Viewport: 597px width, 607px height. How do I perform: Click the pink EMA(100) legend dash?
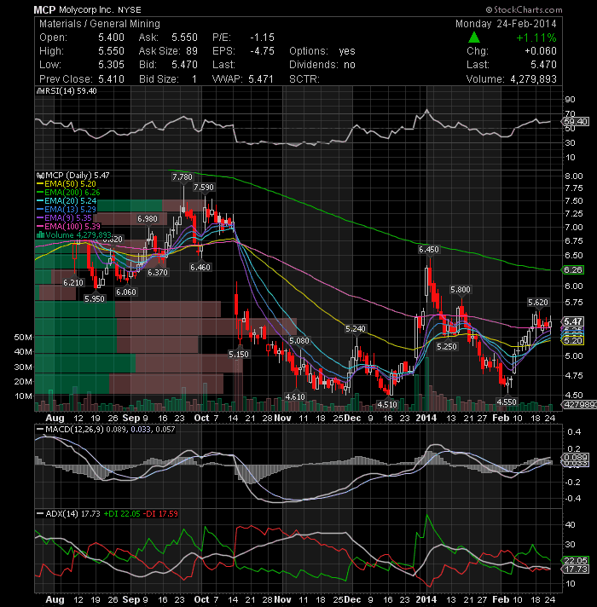click(x=40, y=227)
